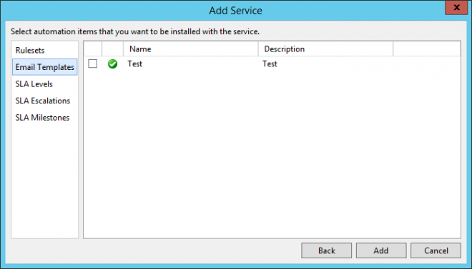Sort by the Name column header

pos(191,49)
